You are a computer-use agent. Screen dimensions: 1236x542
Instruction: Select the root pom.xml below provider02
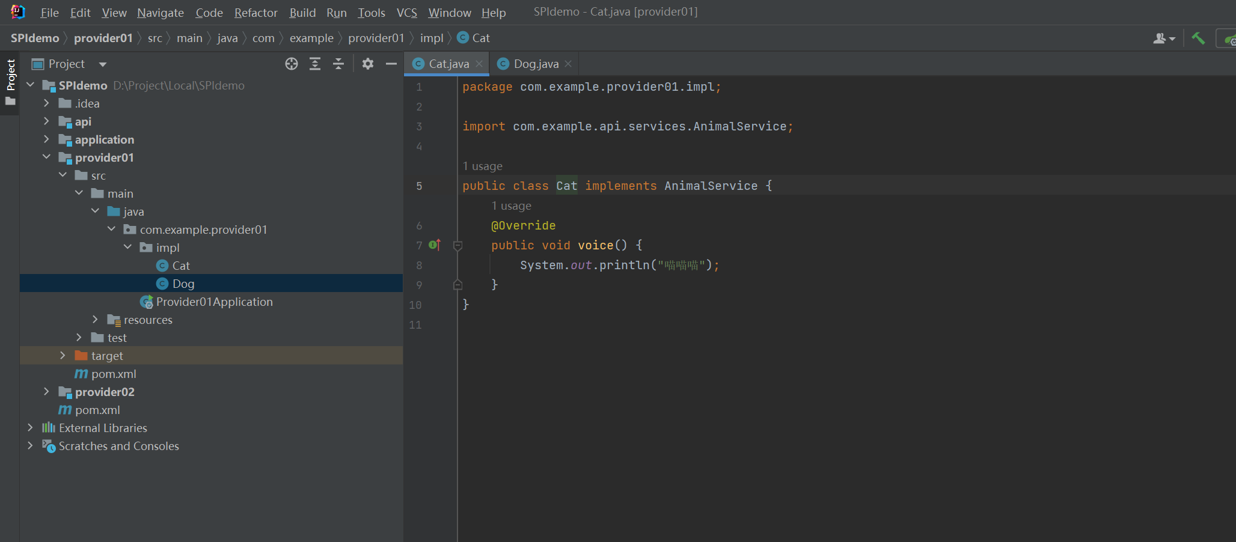[97, 410]
